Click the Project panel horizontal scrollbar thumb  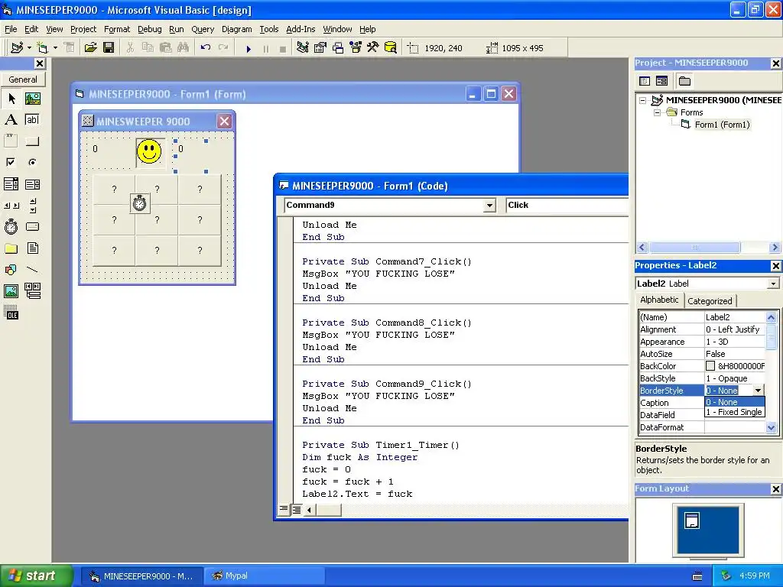[x=694, y=247]
